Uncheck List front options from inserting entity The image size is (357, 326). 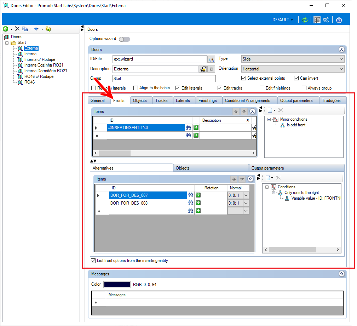pyautogui.click(x=93, y=261)
